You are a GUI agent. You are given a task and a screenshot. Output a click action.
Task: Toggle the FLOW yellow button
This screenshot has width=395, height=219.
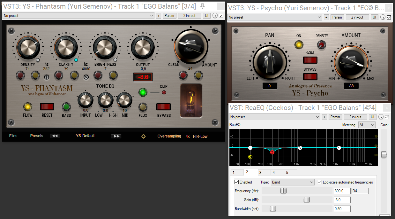click(x=28, y=107)
